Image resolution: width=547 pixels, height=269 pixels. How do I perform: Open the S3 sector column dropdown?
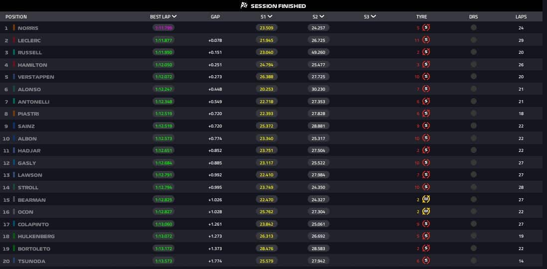tap(373, 16)
